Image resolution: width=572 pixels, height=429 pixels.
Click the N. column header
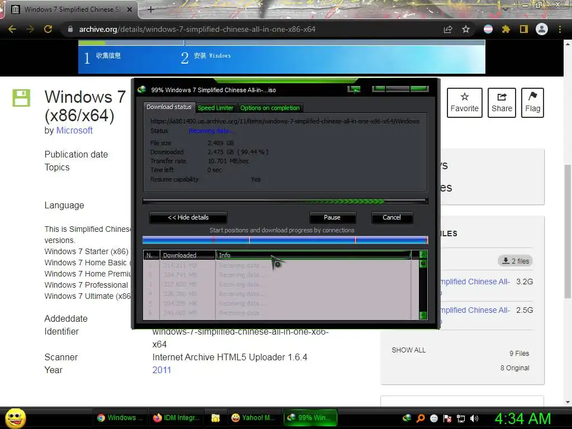(151, 255)
